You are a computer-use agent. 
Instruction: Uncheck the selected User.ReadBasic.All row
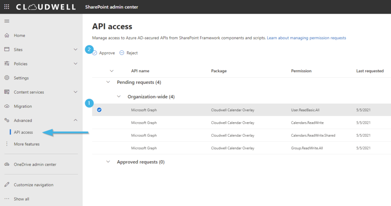99,110
